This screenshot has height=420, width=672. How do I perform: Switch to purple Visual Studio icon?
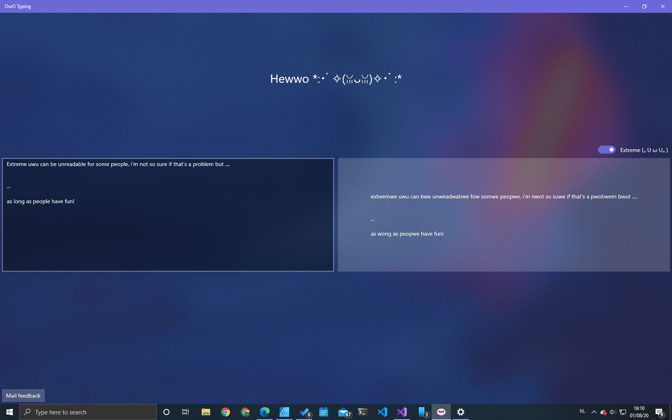coord(402,412)
